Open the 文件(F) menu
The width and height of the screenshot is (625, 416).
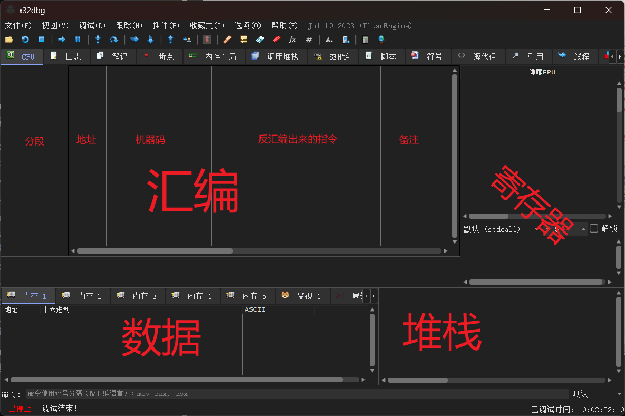(18, 25)
